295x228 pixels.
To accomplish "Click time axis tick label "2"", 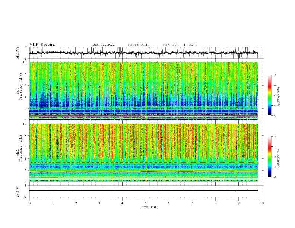I will (76, 203).
